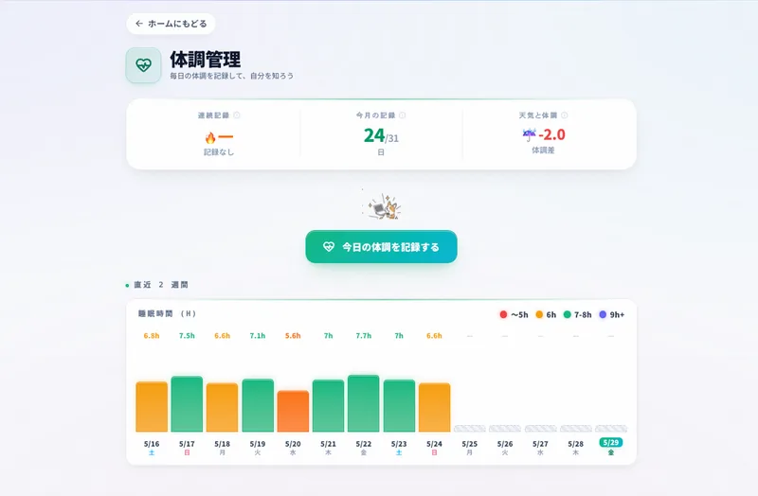The width and height of the screenshot is (758, 496).
Task: Select the 5/24 sleep bar
Action: coord(434,408)
